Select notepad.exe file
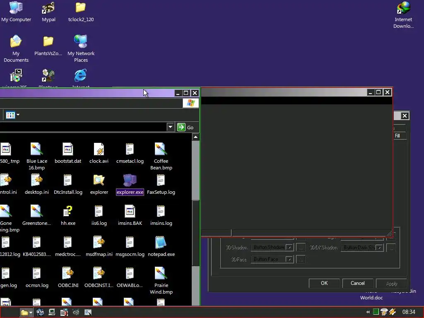Viewport: 424px width, 318px height. click(161, 247)
